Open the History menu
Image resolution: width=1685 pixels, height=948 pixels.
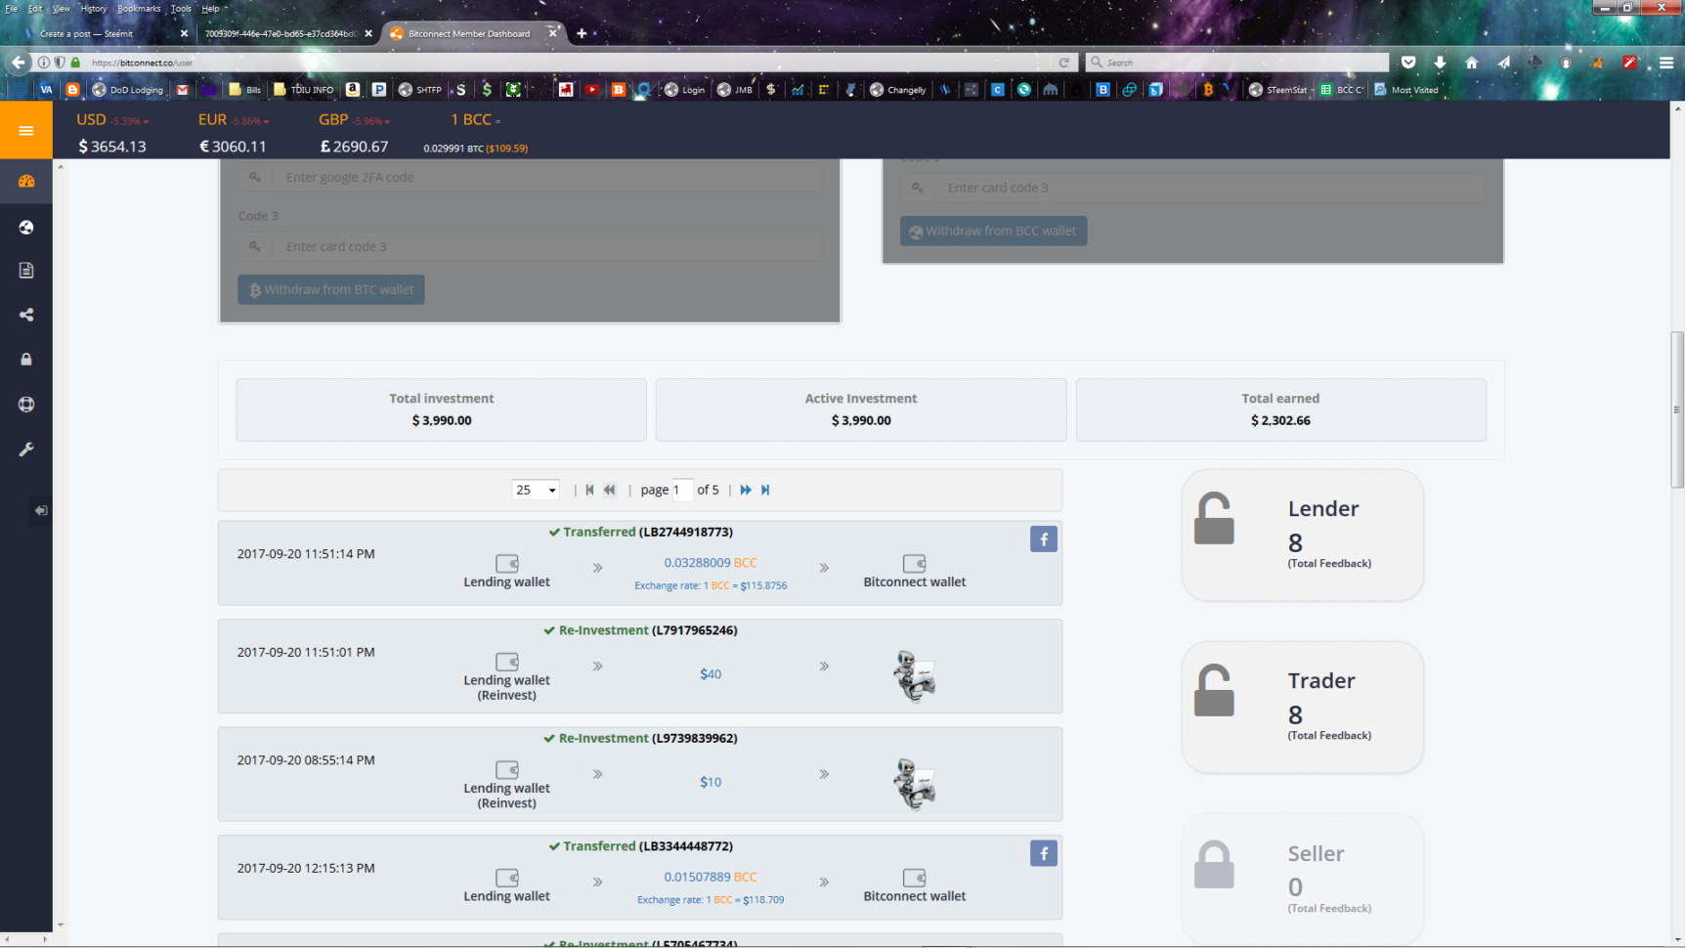pos(94,9)
